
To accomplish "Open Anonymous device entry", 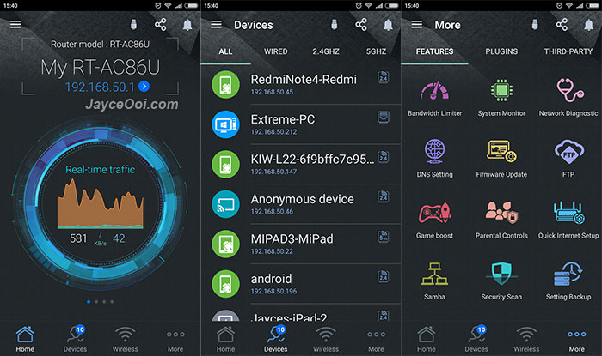I will (301, 204).
